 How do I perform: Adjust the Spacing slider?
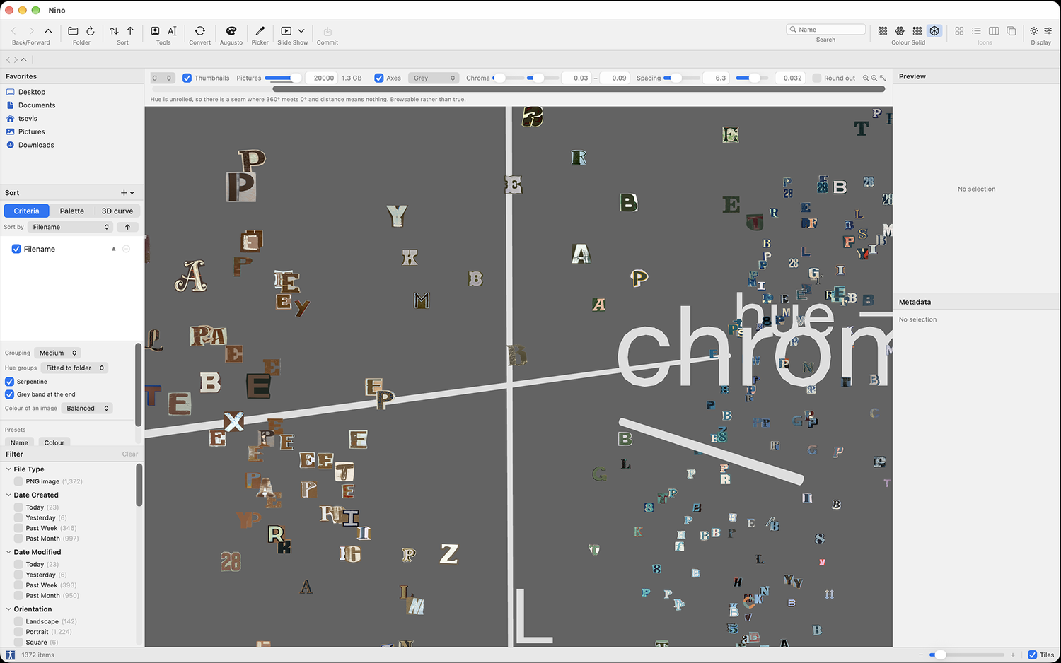tap(682, 78)
